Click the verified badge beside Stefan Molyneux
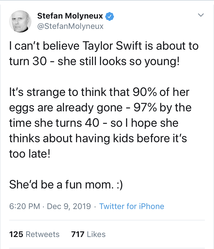 pos(110,17)
